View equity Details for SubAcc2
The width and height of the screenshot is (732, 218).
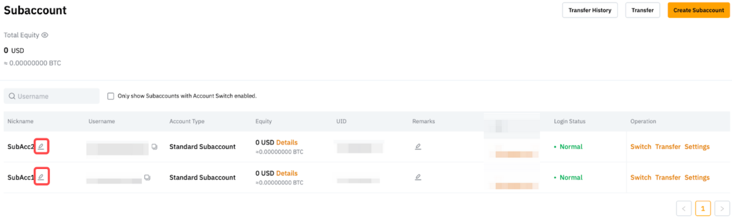click(287, 142)
